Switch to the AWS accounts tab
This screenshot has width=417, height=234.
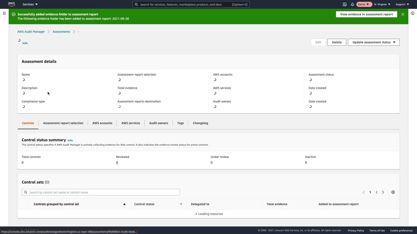click(102, 123)
